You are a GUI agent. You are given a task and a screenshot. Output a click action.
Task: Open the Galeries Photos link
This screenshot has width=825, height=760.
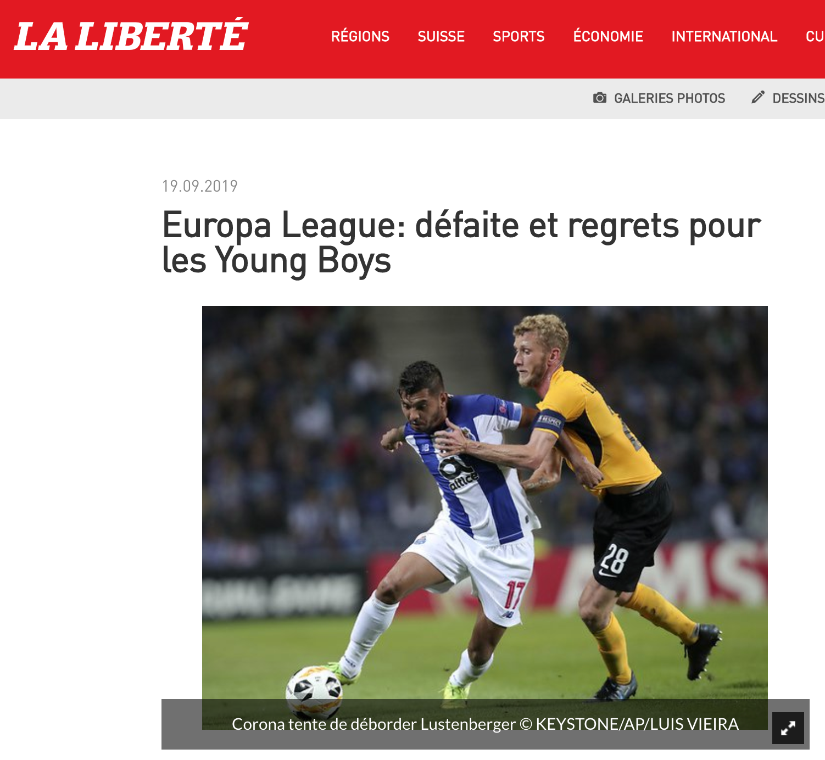click(670, 98)
